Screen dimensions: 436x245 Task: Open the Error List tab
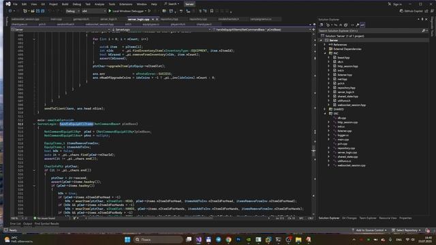pyautogui.click(x=15, y=224)
